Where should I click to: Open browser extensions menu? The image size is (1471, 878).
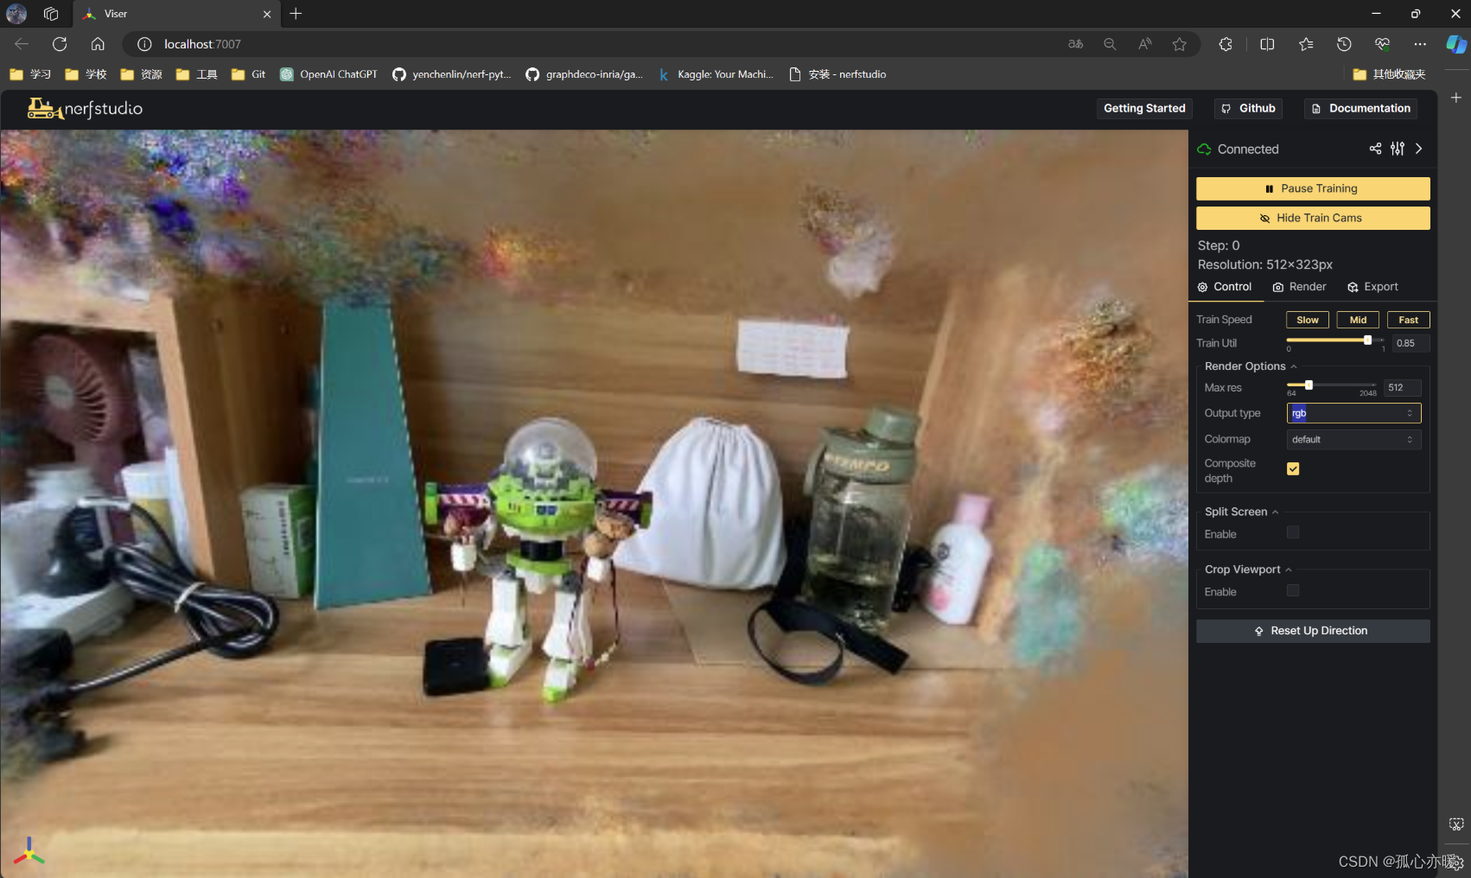click(x=1226, y=44)
